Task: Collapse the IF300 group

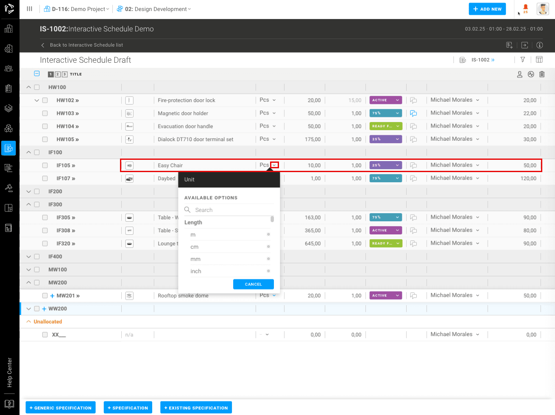Action: pyautogui.click(x=29, y=204)
